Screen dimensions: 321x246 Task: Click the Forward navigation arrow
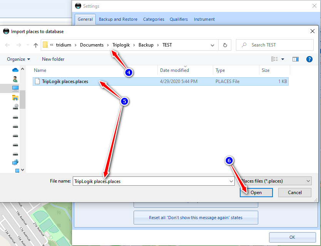(18, 45)
